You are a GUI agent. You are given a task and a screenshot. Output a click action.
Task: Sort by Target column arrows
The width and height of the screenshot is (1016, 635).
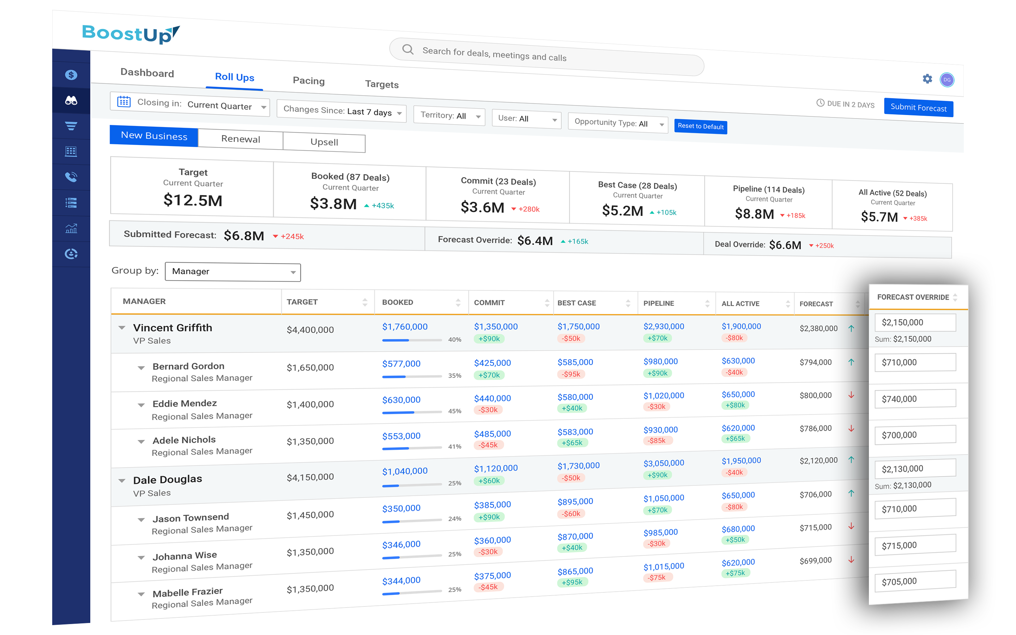(x=365, y=302)
